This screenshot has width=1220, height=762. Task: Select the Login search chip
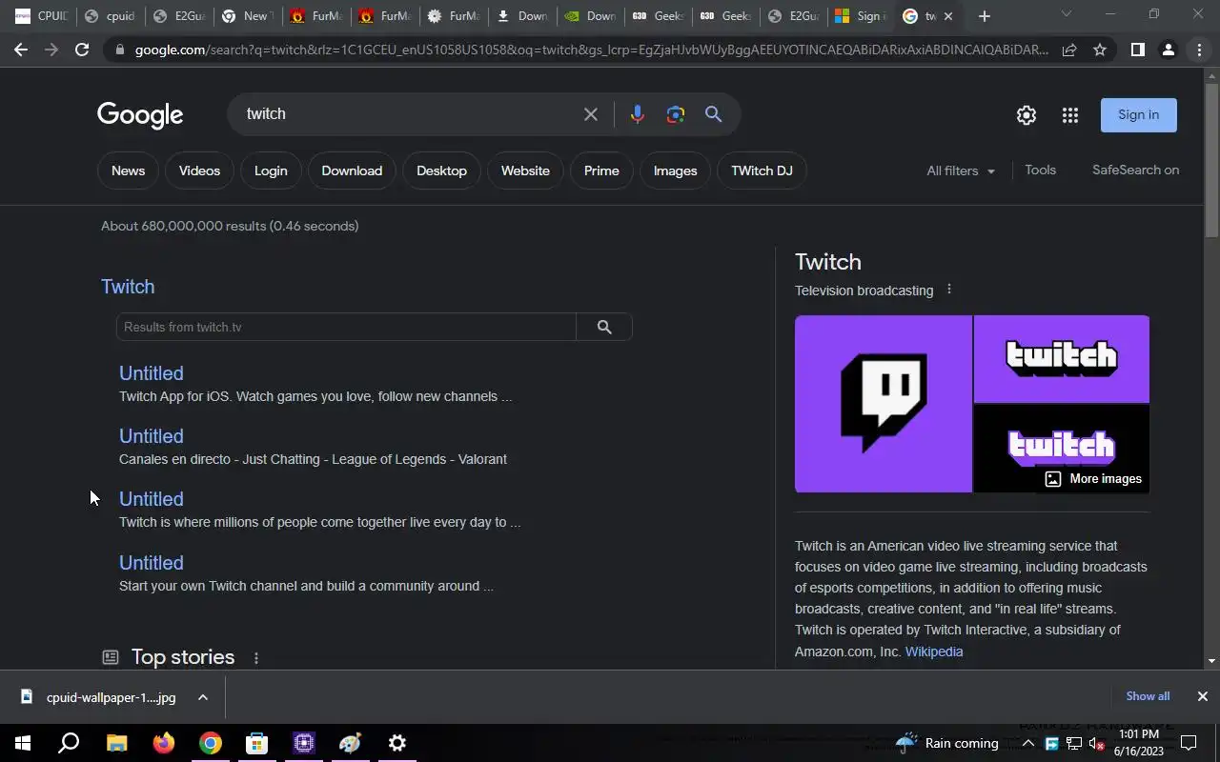271,170
